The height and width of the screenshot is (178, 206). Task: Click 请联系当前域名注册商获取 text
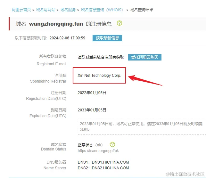(101, 57)
